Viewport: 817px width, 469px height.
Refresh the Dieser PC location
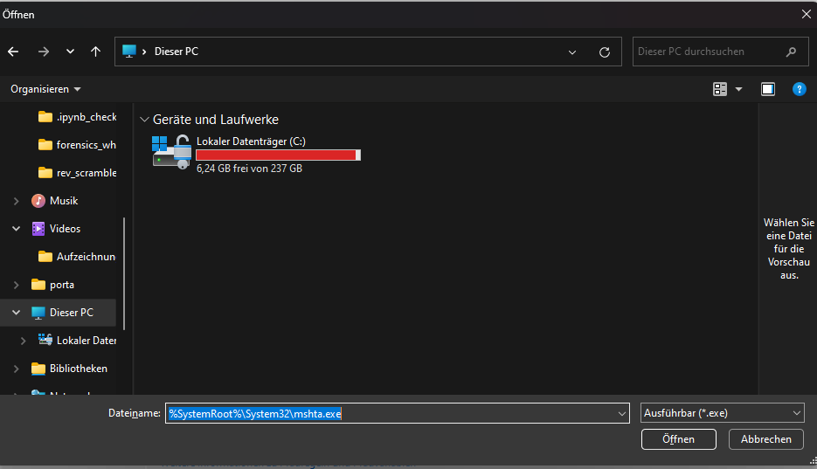coord(604,52)
